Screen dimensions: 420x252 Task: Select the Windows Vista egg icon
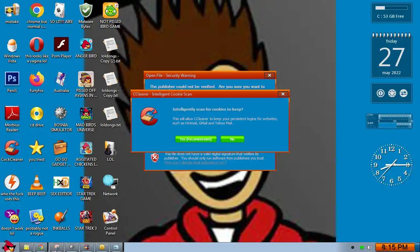pyautogui.click(x=12, y=50)
